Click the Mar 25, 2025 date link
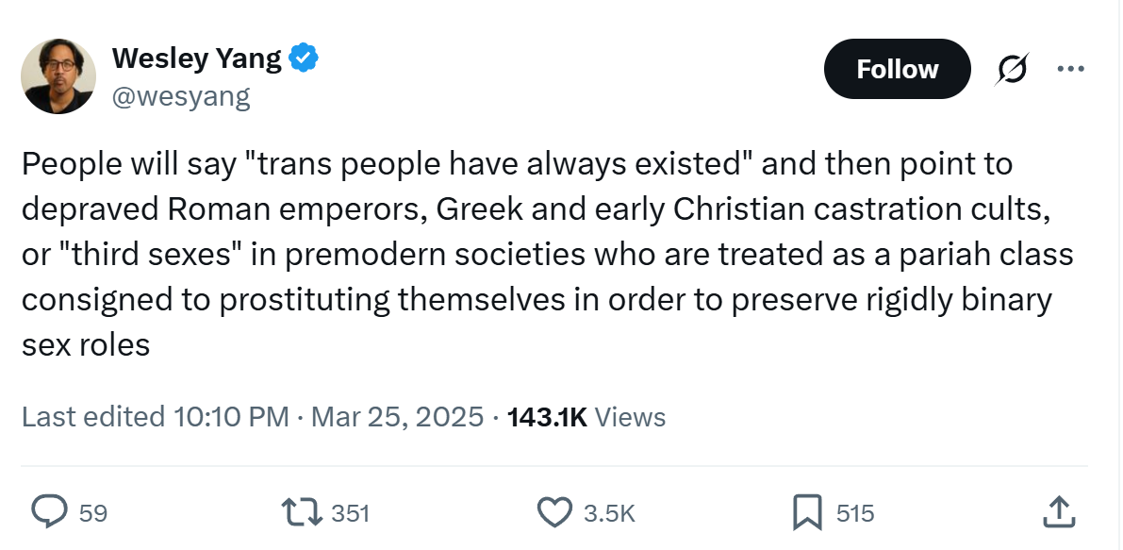The image size is (1123, 550). (x=398, y=417)
